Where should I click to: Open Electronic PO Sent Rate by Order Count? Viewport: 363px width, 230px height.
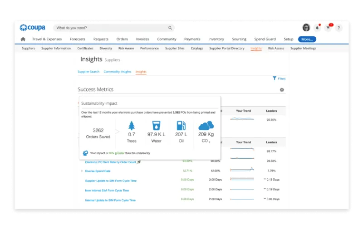tap(110, 162)
